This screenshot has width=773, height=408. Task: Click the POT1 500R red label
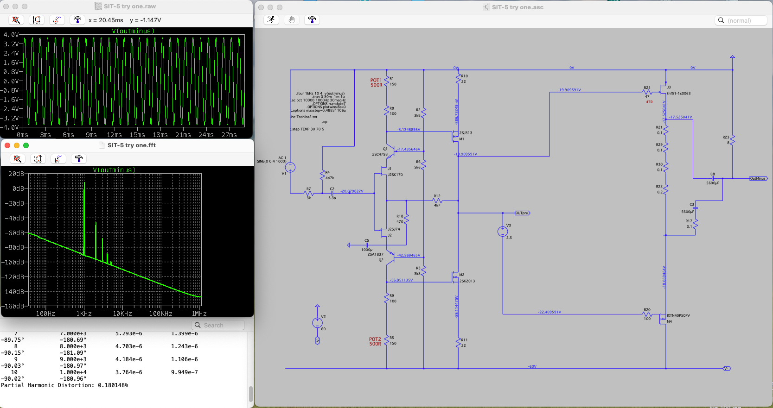pyautogui.click(x=377, y=82)
